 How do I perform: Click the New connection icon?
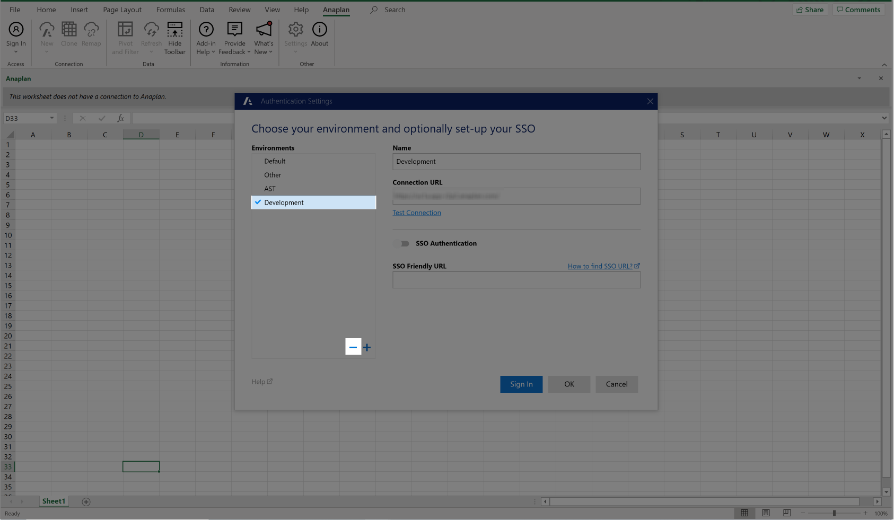(47, 29)
